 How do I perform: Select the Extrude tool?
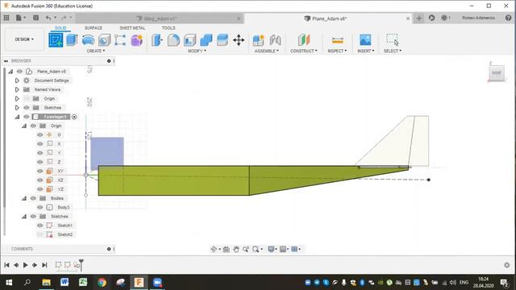(x=72, y=40)
